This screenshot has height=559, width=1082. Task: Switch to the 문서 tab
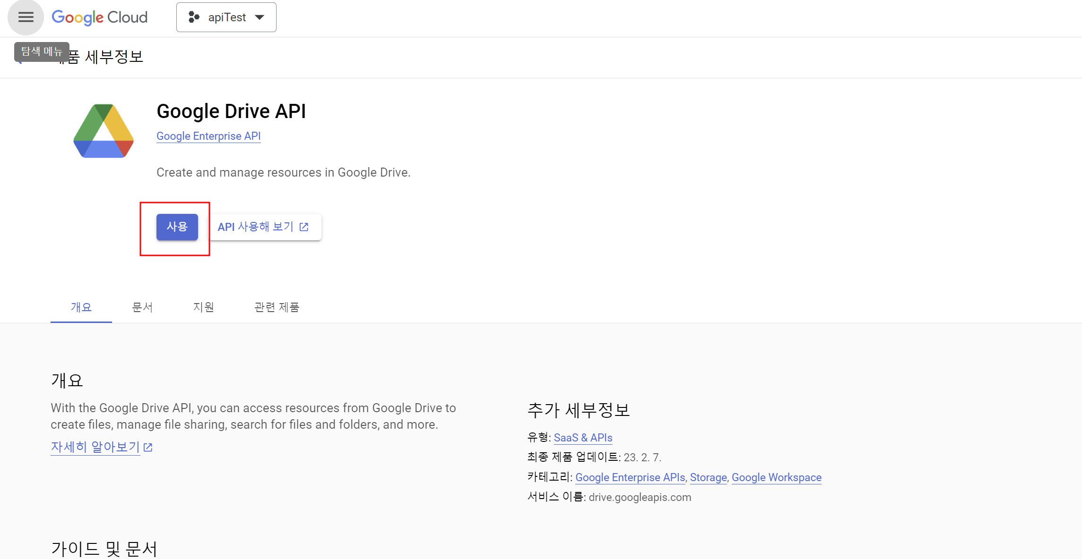[142, 307]
